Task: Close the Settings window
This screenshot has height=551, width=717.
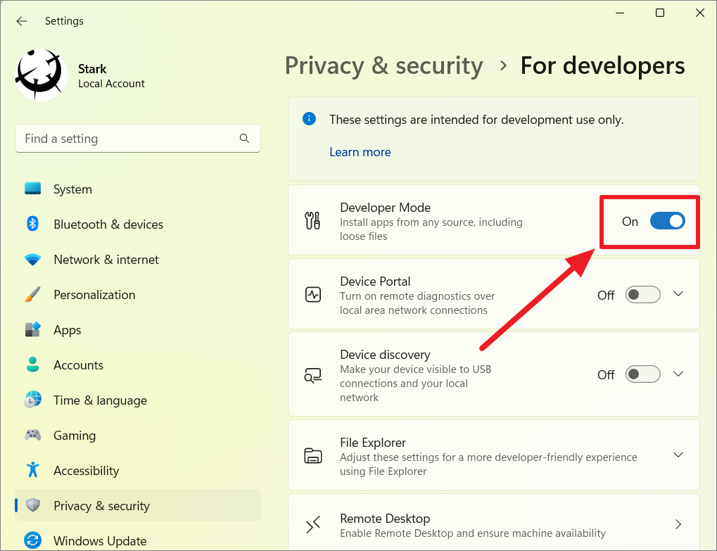Action: pyautogui.click(x=699, y=13)
